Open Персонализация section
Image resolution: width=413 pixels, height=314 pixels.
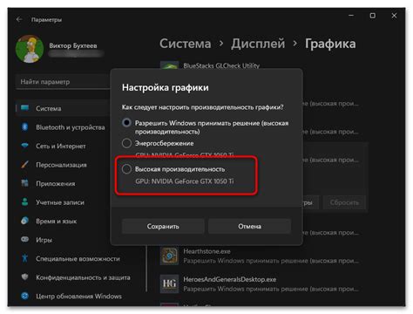click(61, 165)
